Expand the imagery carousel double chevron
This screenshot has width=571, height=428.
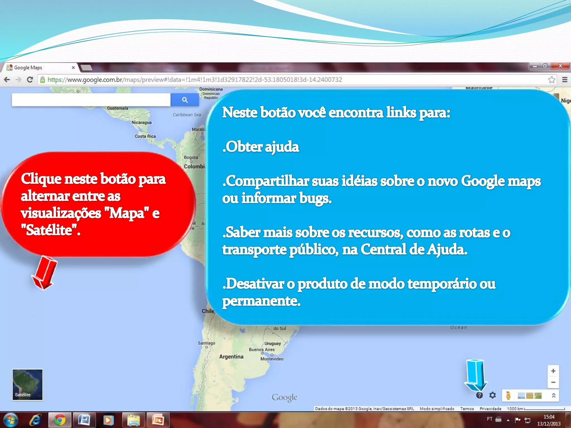coord(553,395)
